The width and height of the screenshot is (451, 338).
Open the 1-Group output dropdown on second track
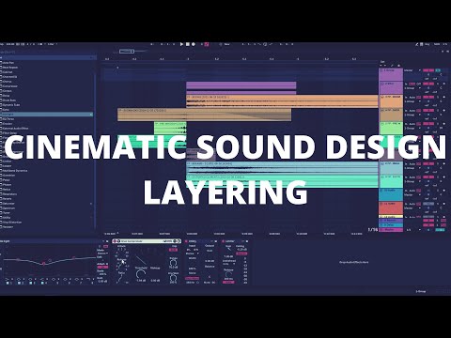pyautogui.click(x=412, y=88)
